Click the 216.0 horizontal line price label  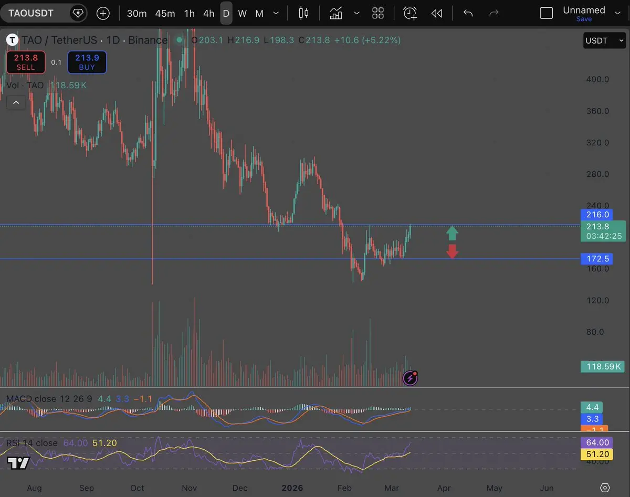pyautogui.click(x=596, y=215)
